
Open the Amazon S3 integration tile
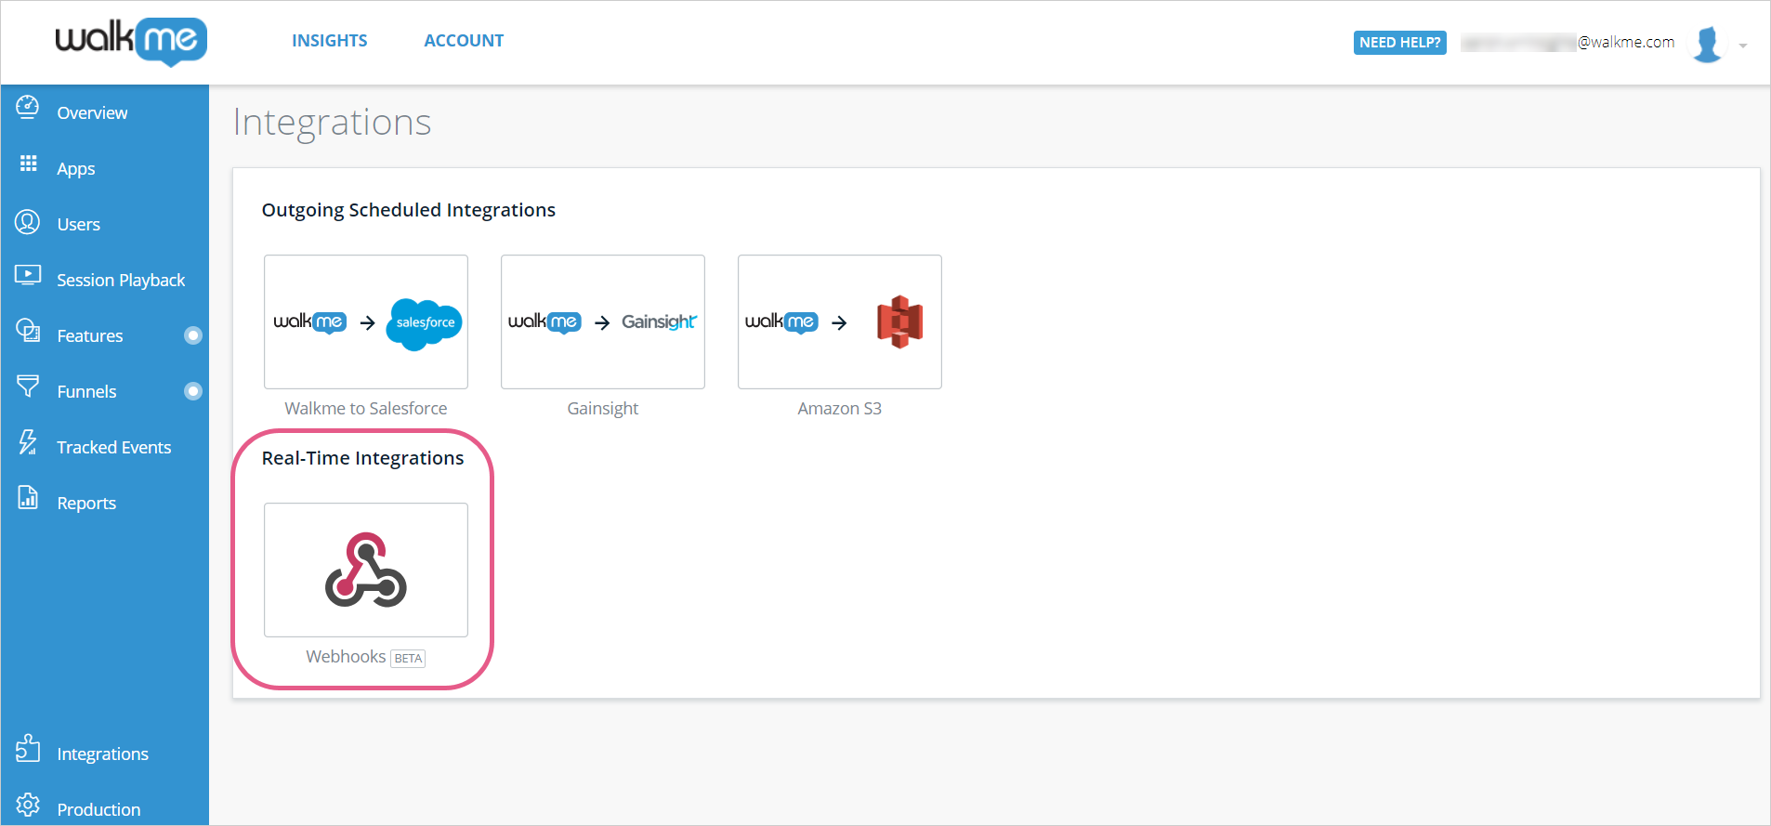click(x=840, y=321)
